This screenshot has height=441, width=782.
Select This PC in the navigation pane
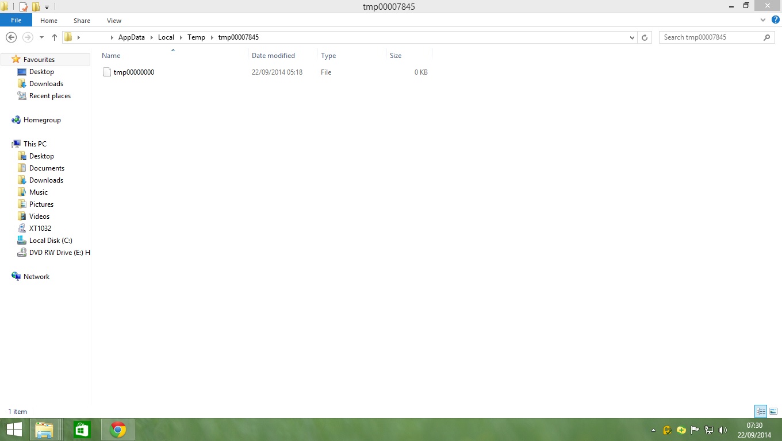[34, 144]
